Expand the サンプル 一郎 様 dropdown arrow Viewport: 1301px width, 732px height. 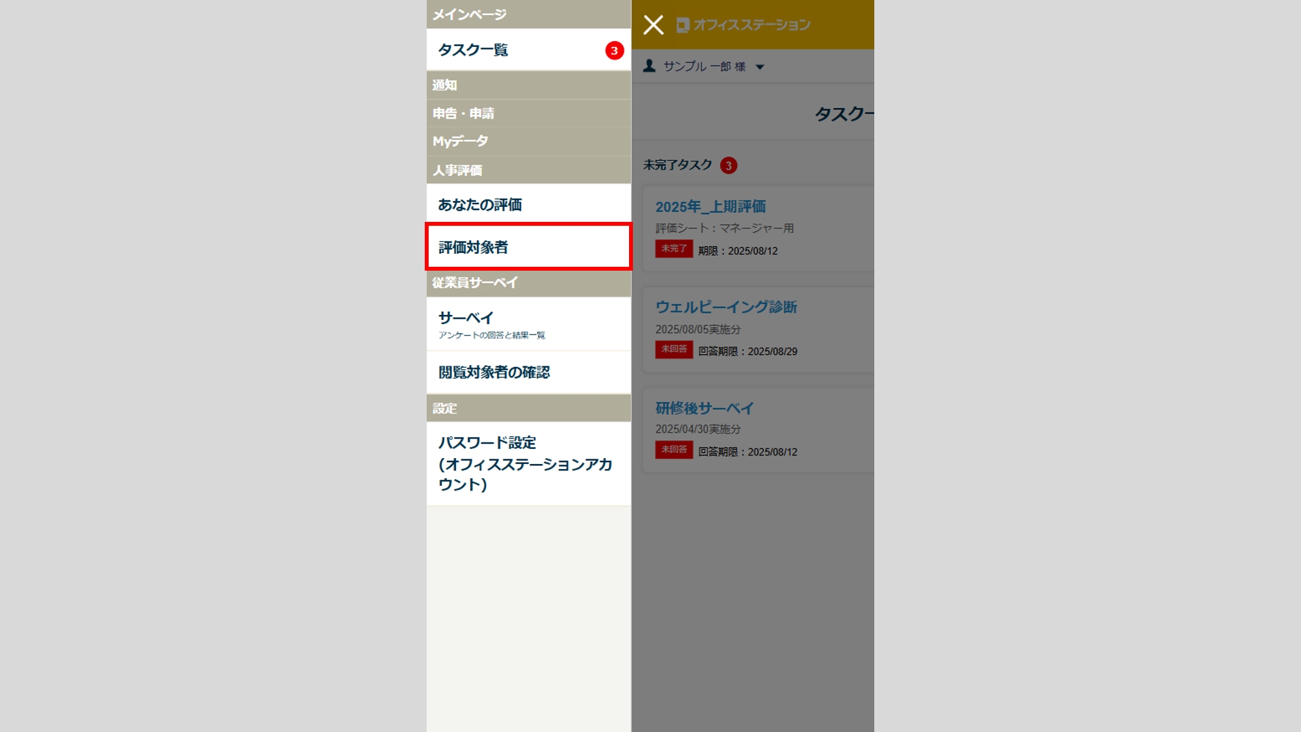[760, 67]
